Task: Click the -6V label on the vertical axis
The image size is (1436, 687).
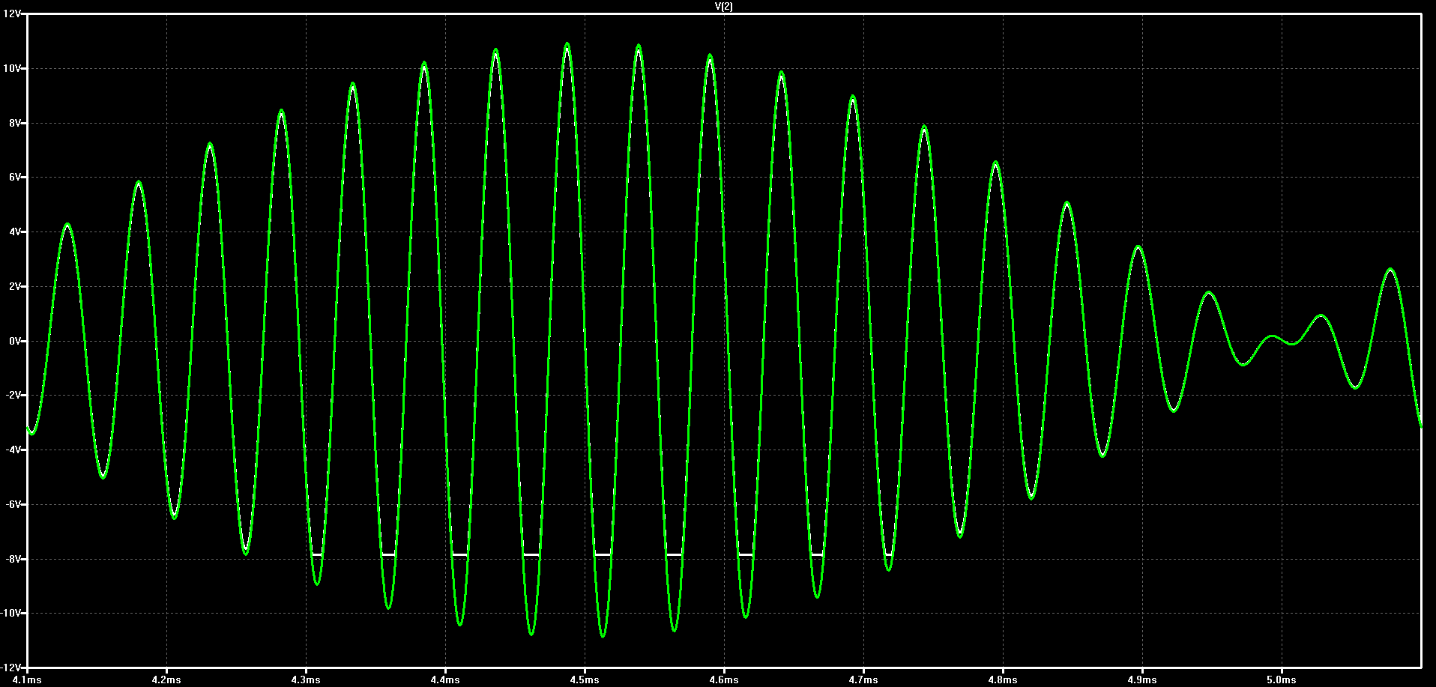Action: [x=13, y=504]
